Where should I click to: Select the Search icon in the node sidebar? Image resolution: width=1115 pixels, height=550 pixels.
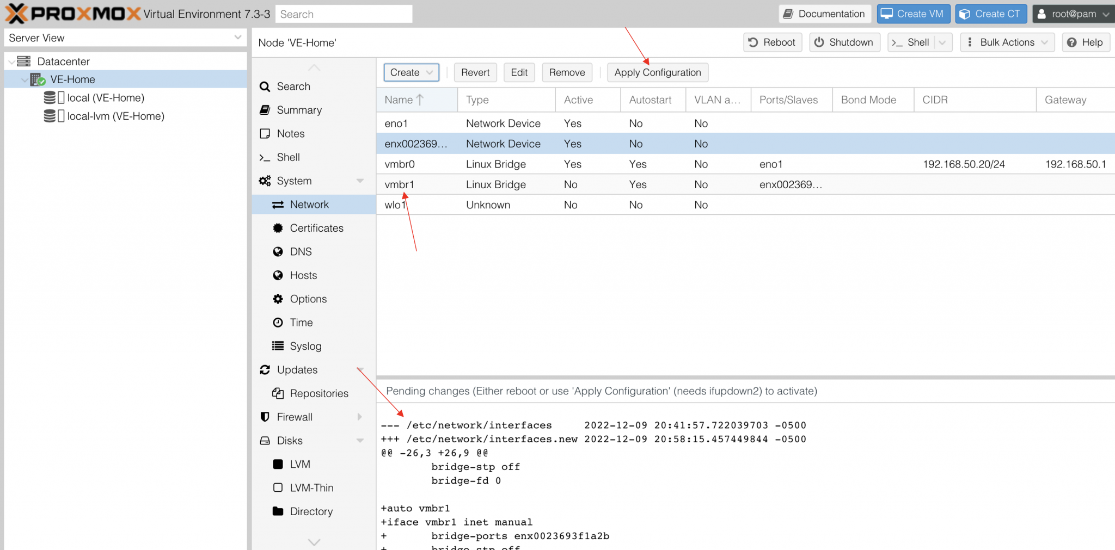[265, 86]
